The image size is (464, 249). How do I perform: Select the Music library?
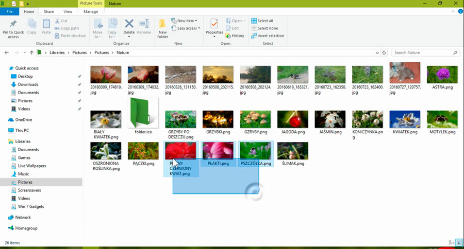[23, 174]
